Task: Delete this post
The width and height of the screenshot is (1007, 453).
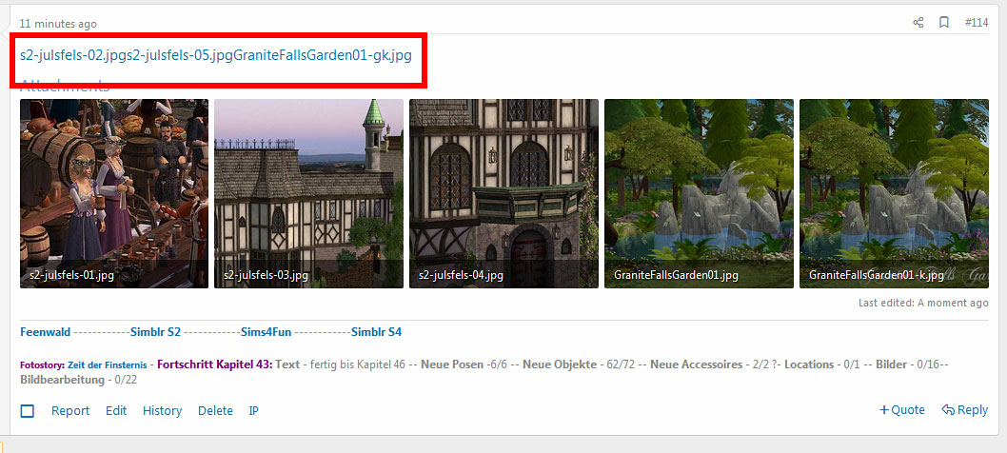Action: tap(215, 411)
